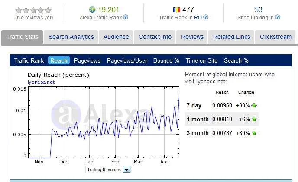Open the Related Links tab
Viewport: 298px width, 182px height.
click(231, 37)
